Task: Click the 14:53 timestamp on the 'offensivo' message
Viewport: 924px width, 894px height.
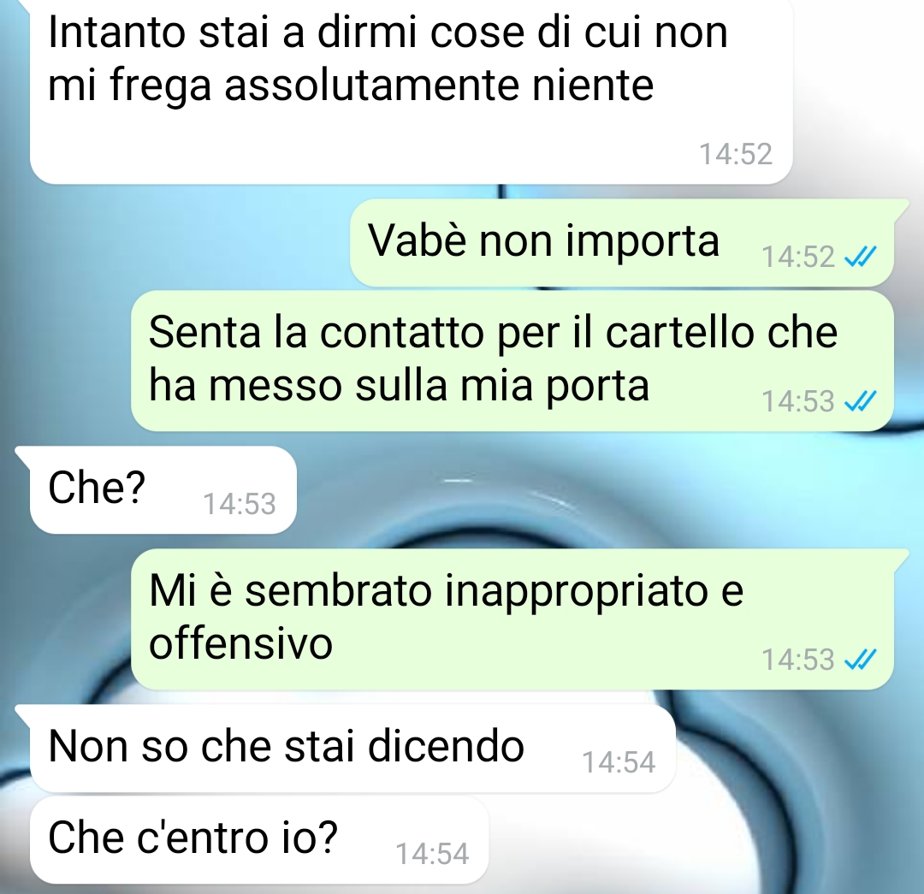Action: click(798, 660)
